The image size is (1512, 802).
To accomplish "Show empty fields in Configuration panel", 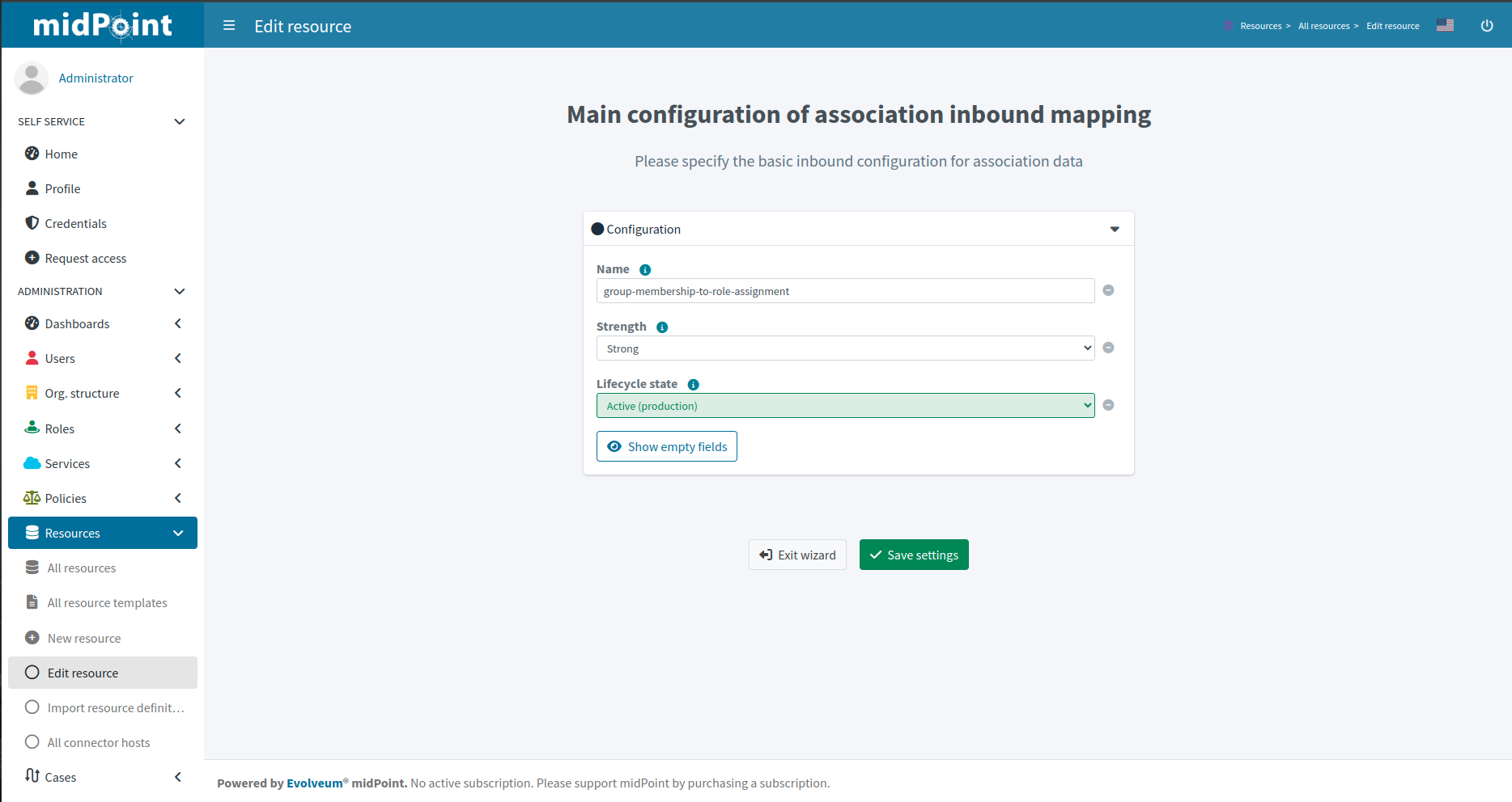I will click(666, 446).
